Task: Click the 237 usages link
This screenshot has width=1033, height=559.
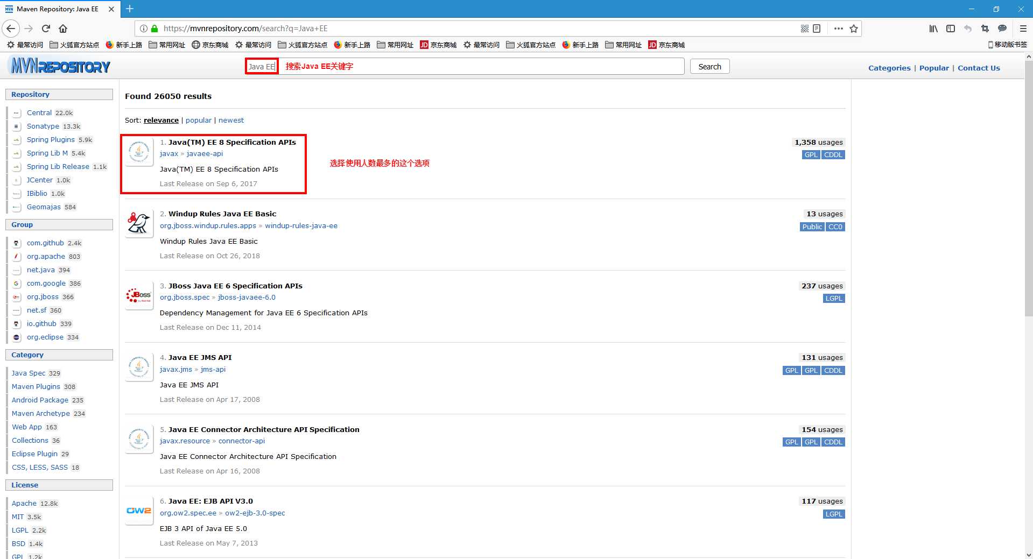Action: click(822, 286)
